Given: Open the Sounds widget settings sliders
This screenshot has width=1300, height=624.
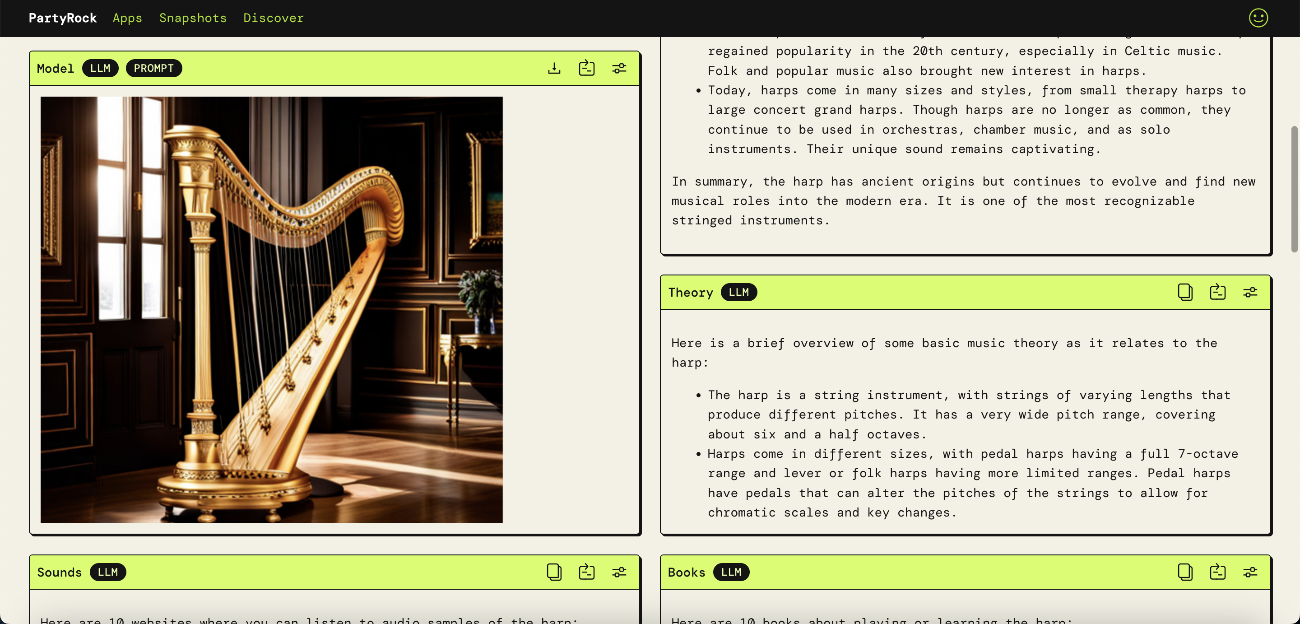Looking at the screenshot, I should pyautogui.click(x=619, y=572).
